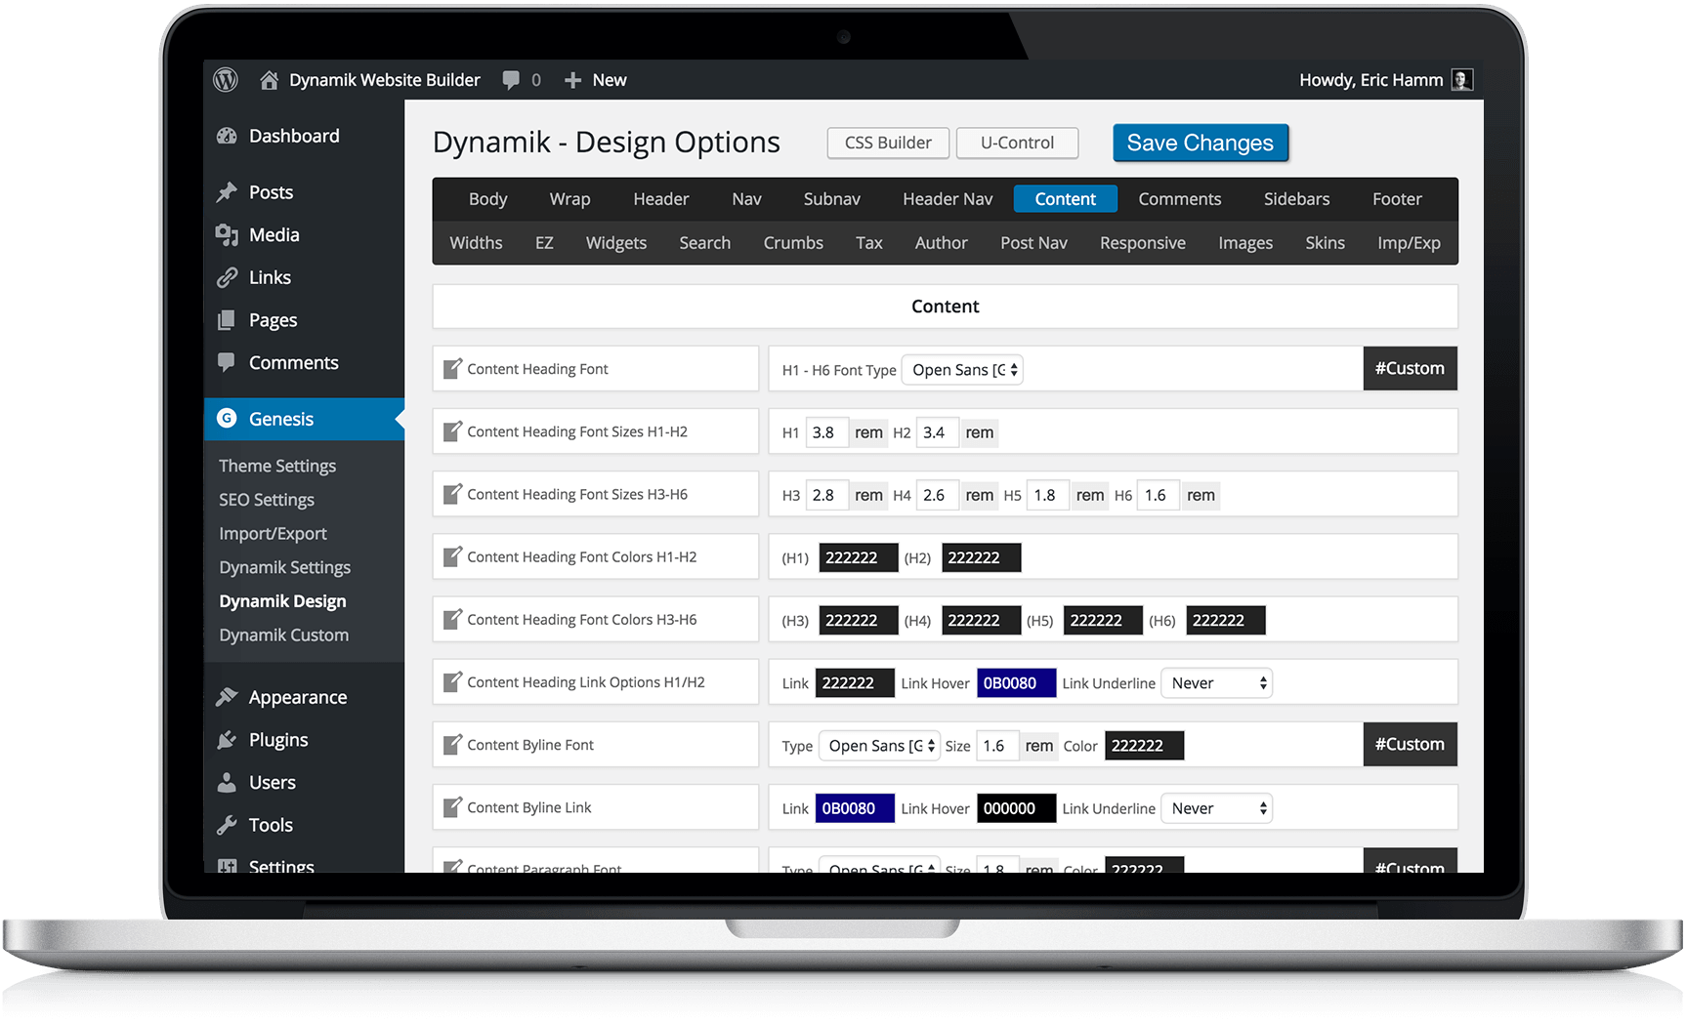Open the Byline Font Type Open Sans dropdown

coord(879,746)
